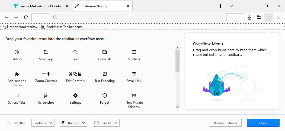Viewport: 285px width, 131px height.
Task: Click the items list scrollbar thumb
Action: pos(178,61)
